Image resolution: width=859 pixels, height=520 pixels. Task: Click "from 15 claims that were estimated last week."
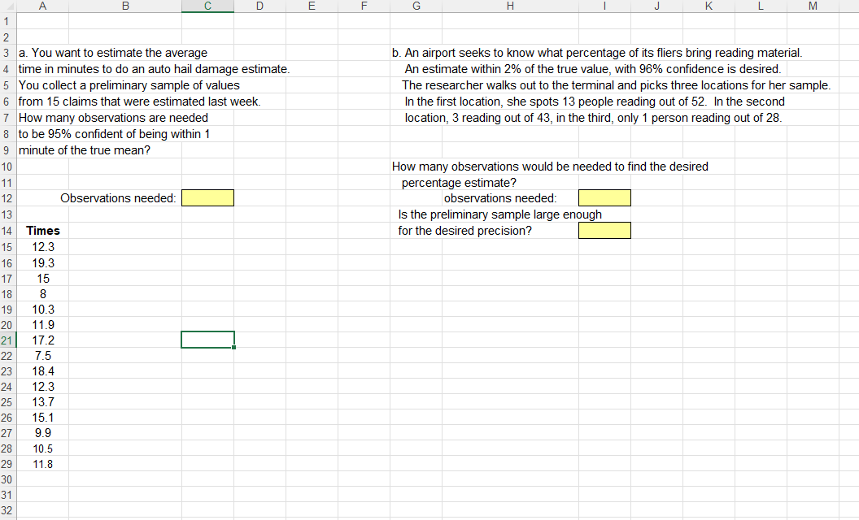[x=140, y=102]
